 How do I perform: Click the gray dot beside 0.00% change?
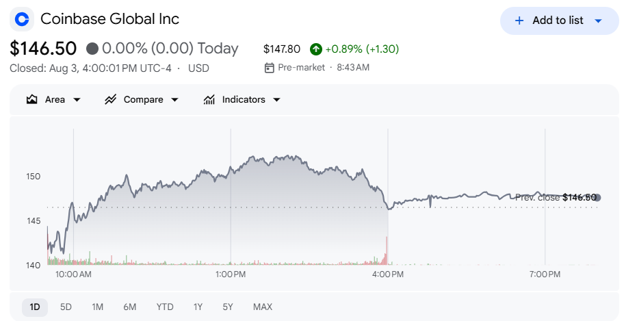(x=92, y=49)
